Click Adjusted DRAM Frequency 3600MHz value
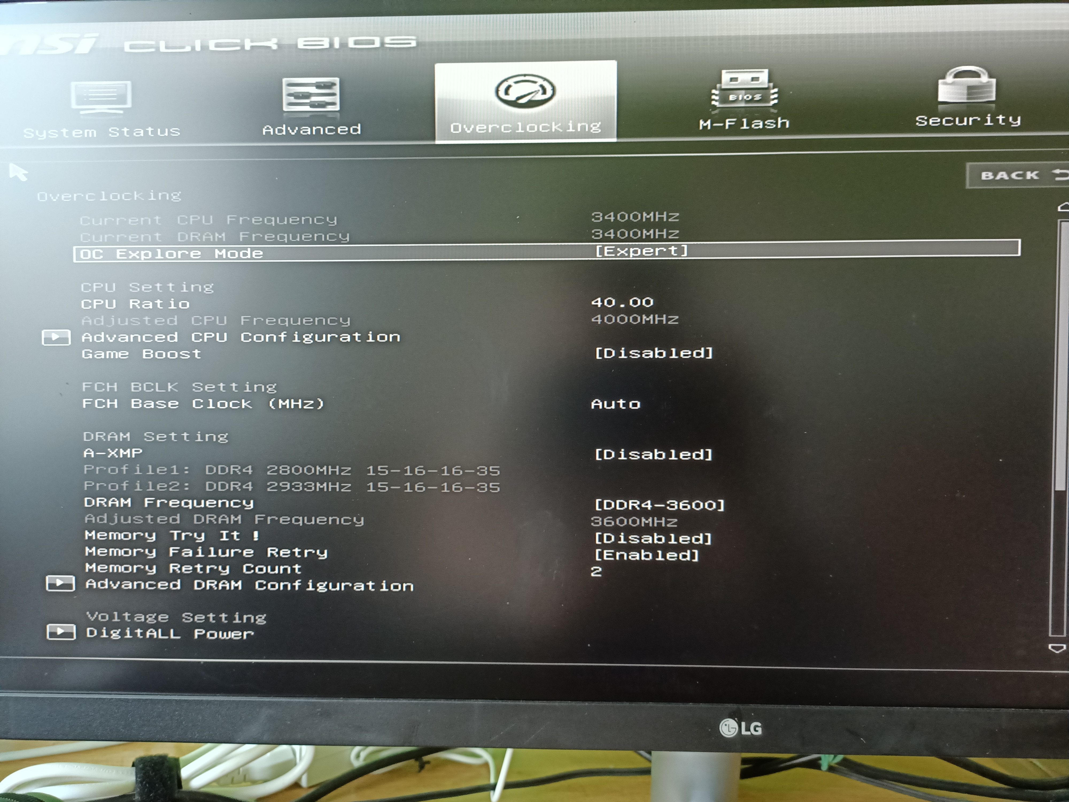The height and width of the screenshot is (802, 1069). coord(634,522)
